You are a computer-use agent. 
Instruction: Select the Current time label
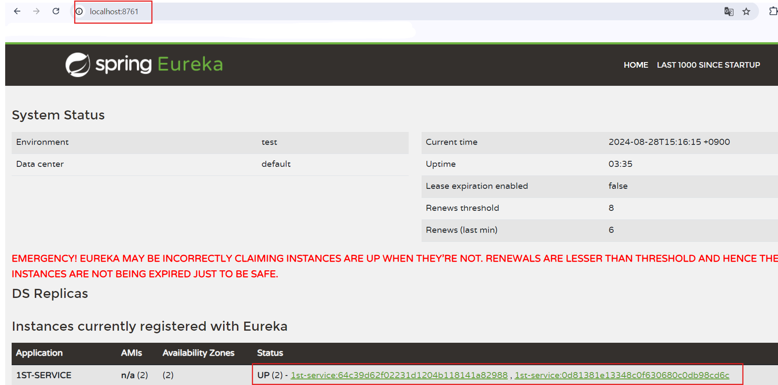point(451,142)
